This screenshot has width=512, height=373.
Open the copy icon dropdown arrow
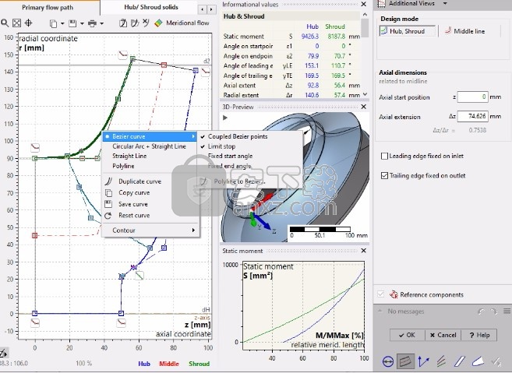pyautogui.click(x=62, y=23)
